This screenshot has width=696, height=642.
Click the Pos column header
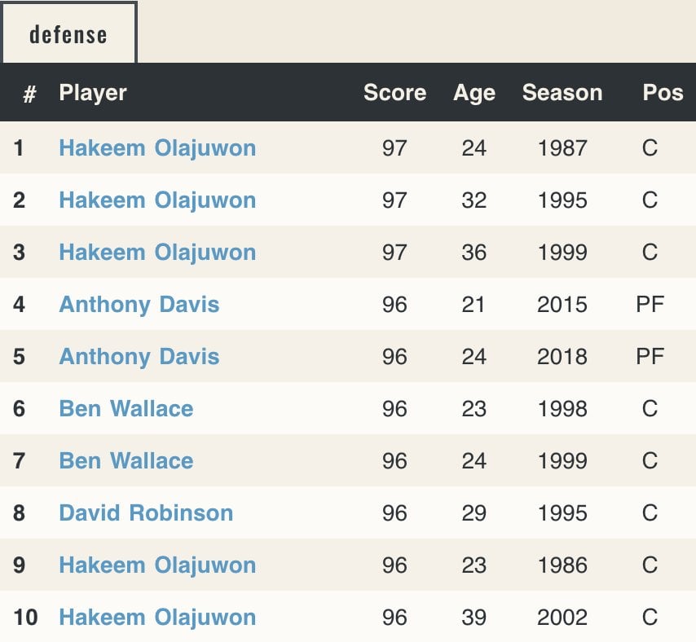(x=663, y=93)
